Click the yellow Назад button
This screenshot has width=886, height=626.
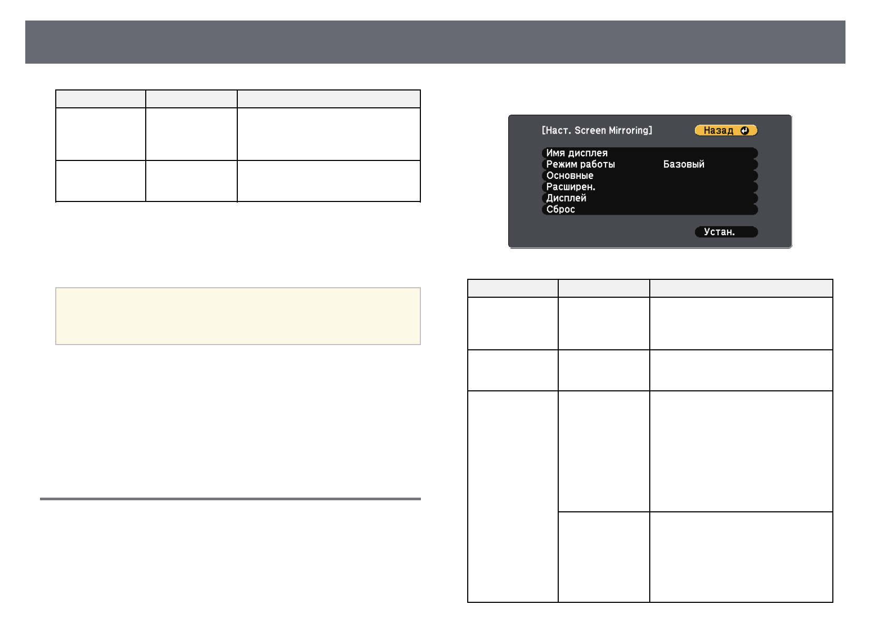tap(719, 130)
